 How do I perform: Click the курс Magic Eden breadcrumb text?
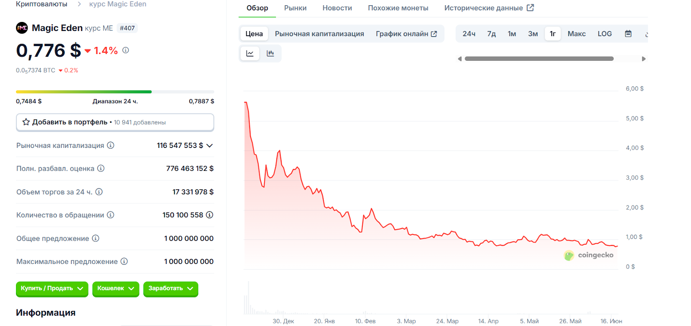click(x=117, y=4)
